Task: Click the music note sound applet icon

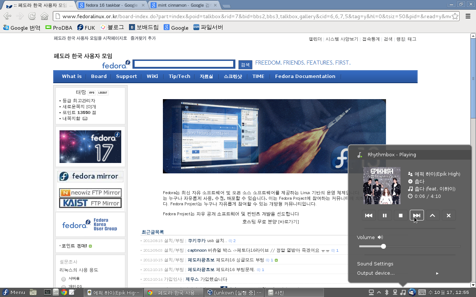Action: [403, 293]
